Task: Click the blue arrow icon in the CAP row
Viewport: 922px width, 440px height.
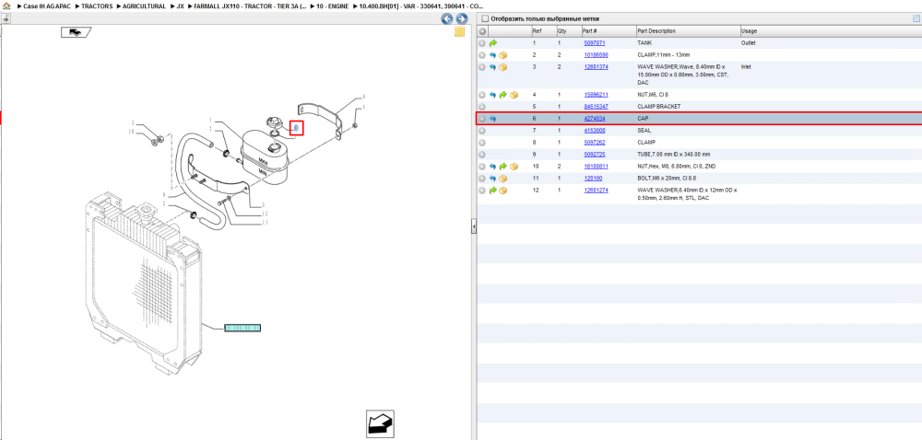Action: pyautogui.click(x=492, y=119)
